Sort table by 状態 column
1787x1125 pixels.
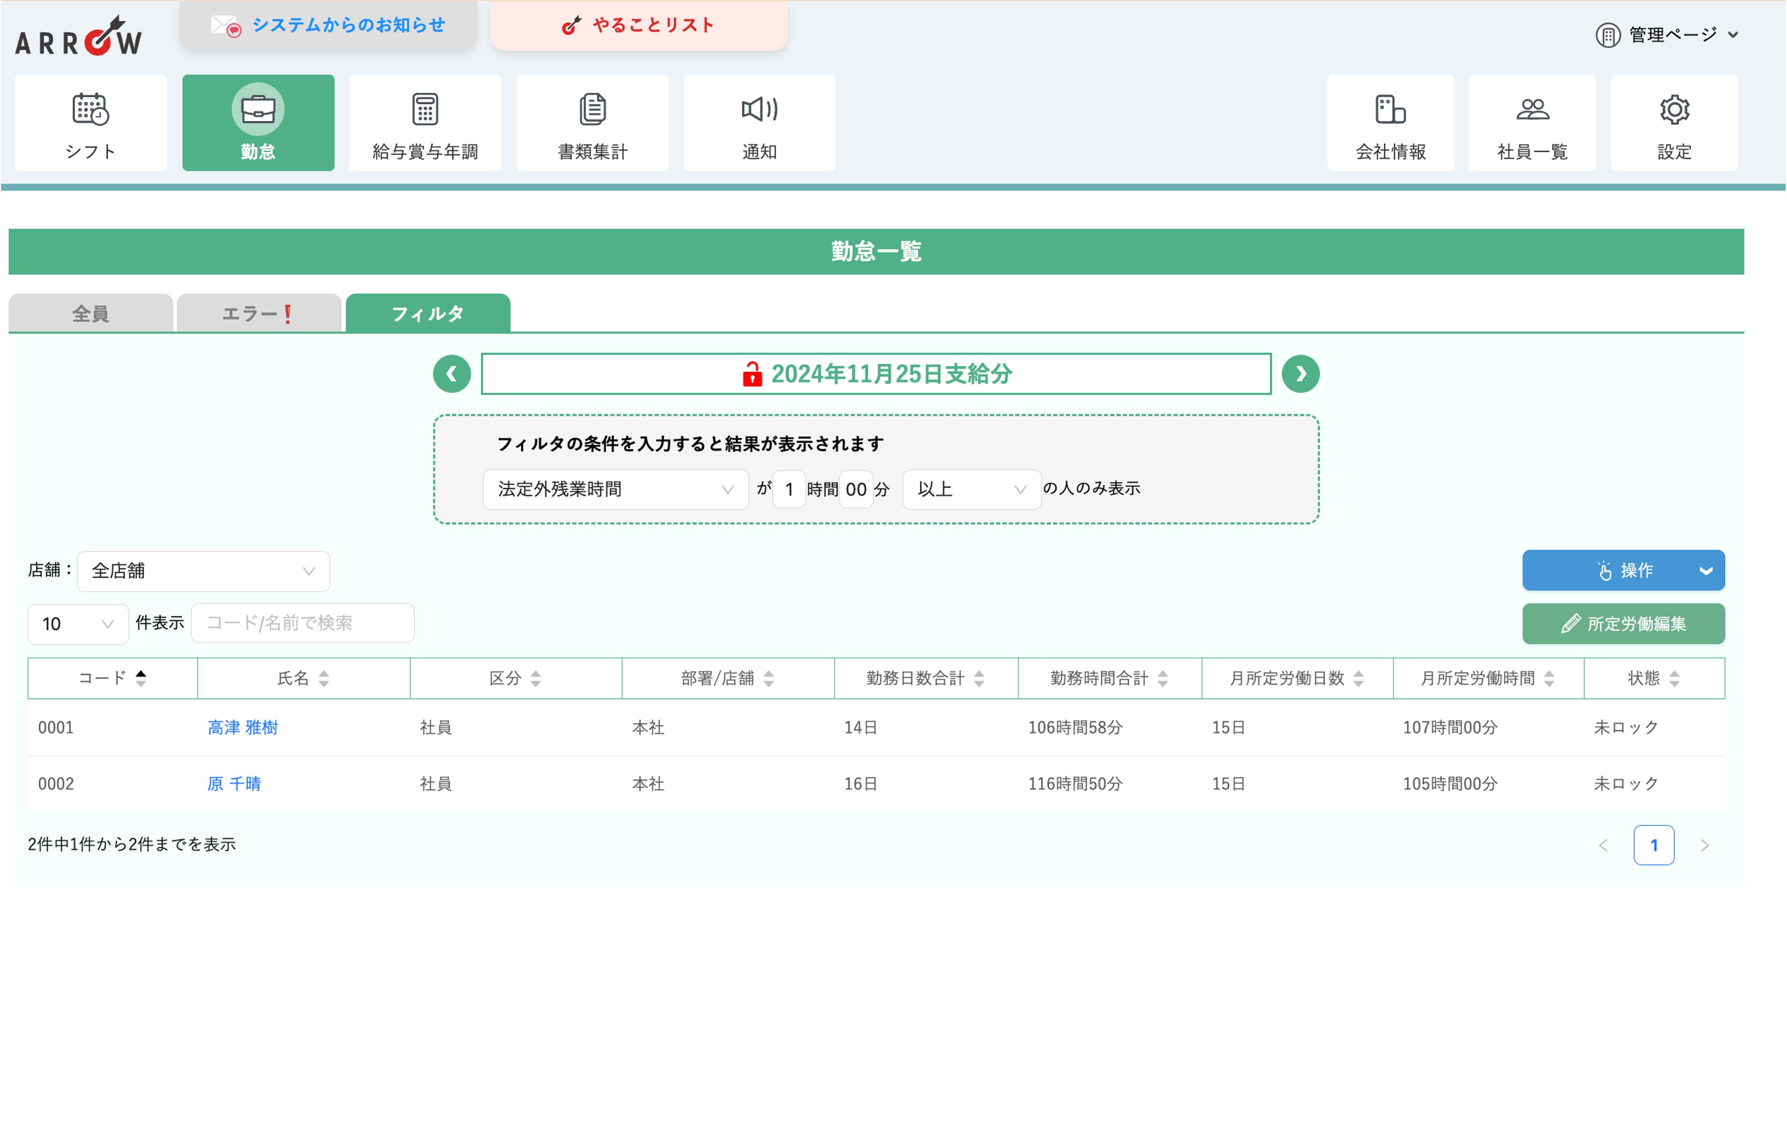click(1673, 678)
